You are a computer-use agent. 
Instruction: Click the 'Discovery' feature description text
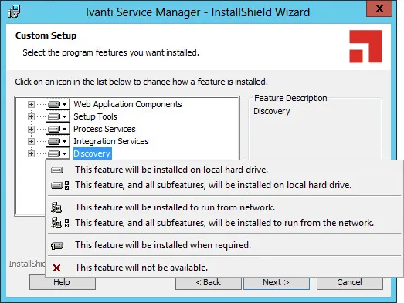[x=272, y=111]
